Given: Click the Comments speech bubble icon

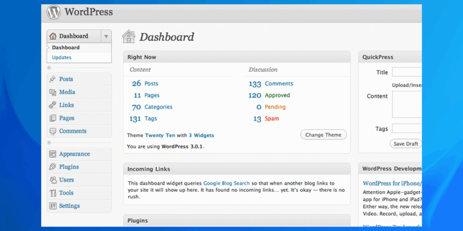Looking at the screenshot, I should point(52,131).
